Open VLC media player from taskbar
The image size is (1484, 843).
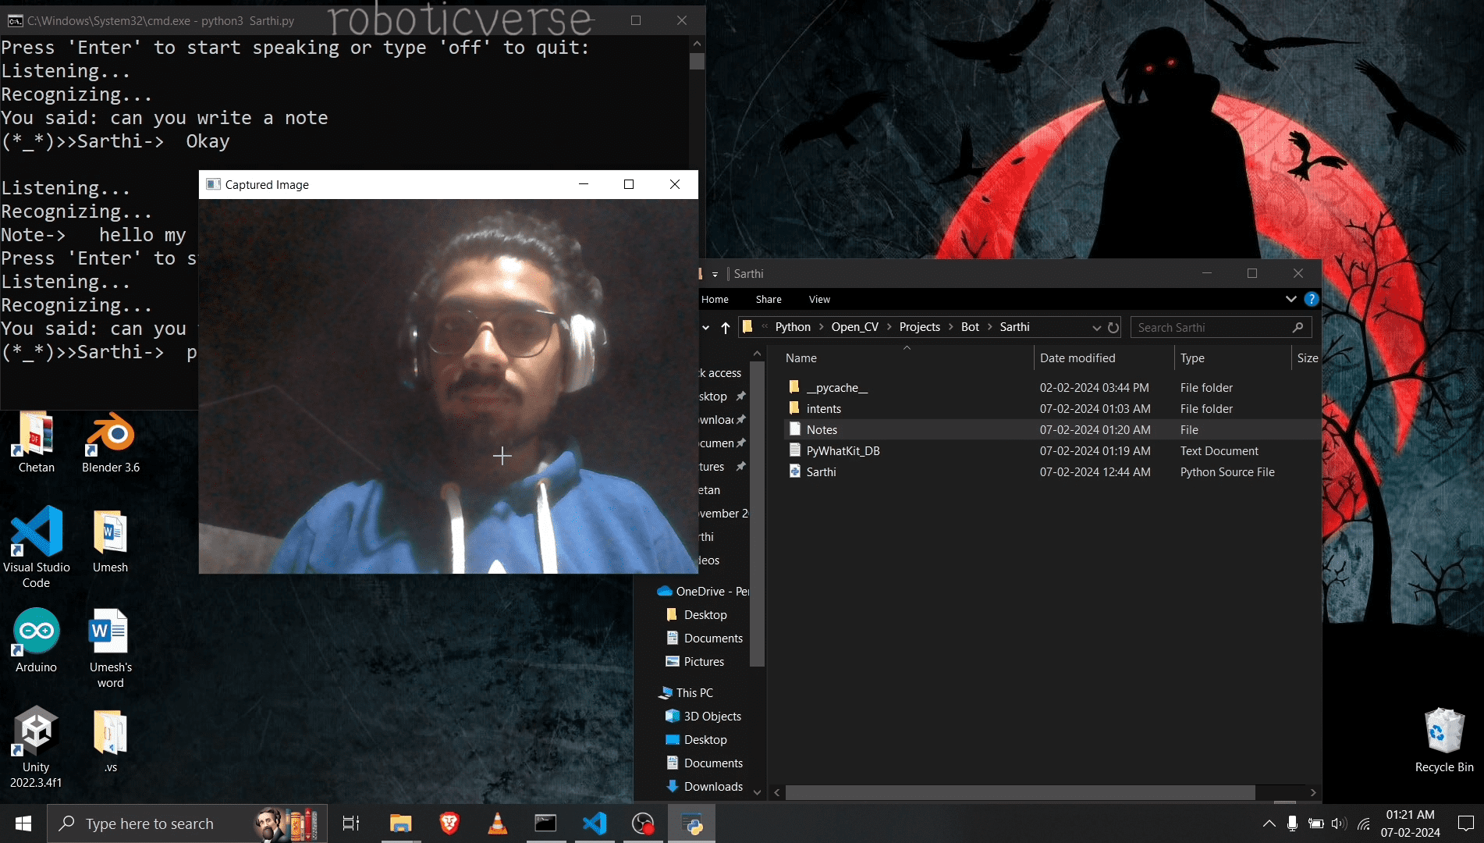click(497, 823)
